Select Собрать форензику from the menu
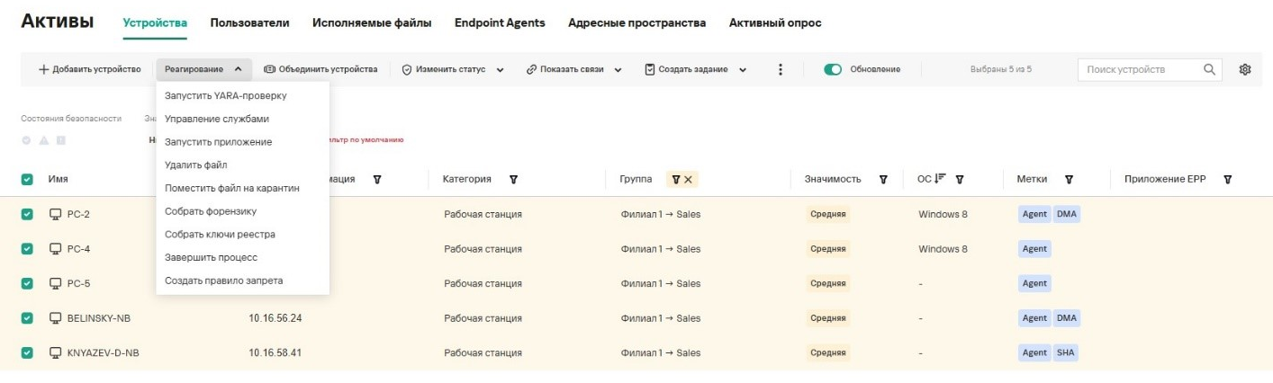This screenshot has height=383, width=1273. pyautogui.click(x=211, y=211)
